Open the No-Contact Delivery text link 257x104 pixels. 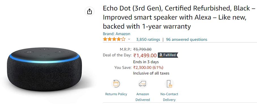pos(169,97)
